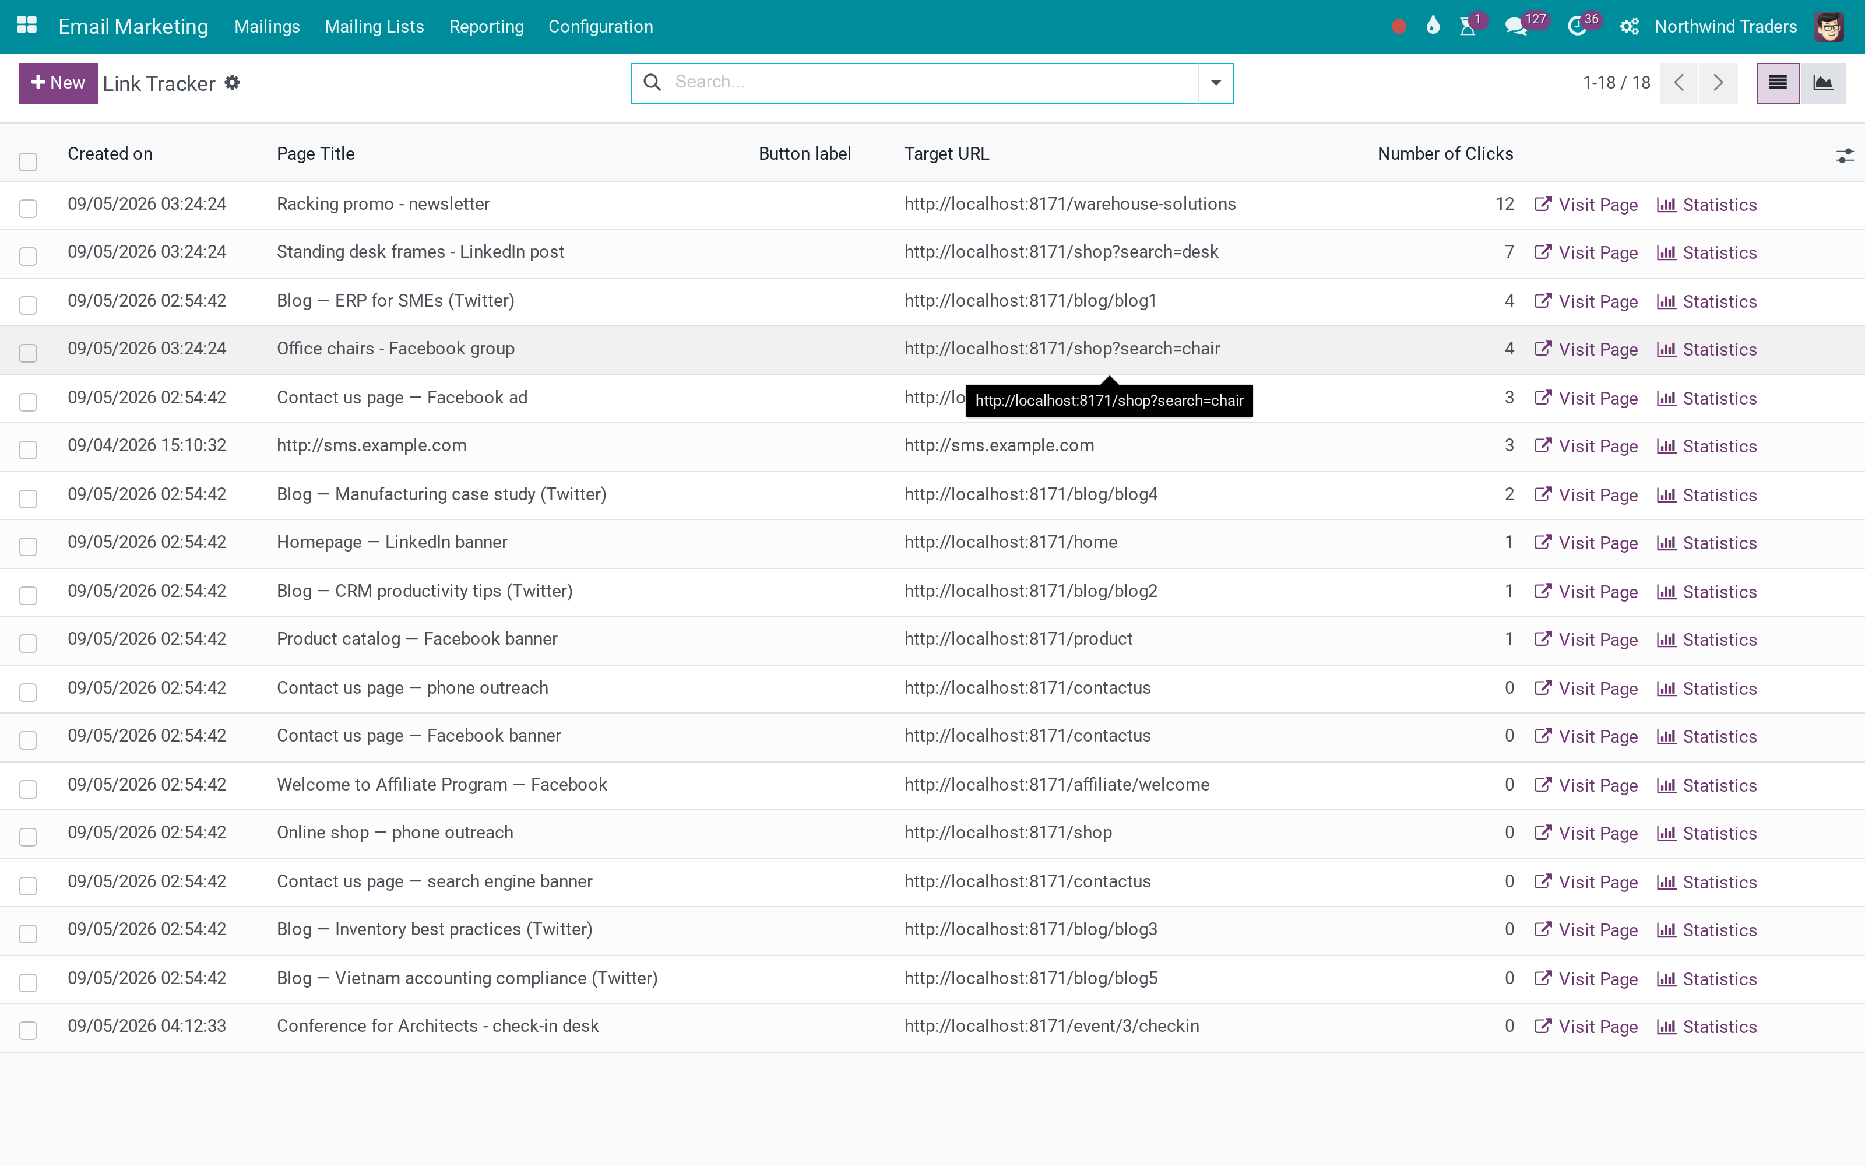Click the 1-18 / 18 pager counter
The height and width of the screenshot is (1166, 1865).
(x=1616, y=83)
